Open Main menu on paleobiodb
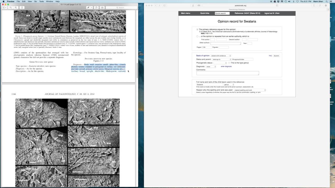Screen dimensions: 335x188 point(186,13)
